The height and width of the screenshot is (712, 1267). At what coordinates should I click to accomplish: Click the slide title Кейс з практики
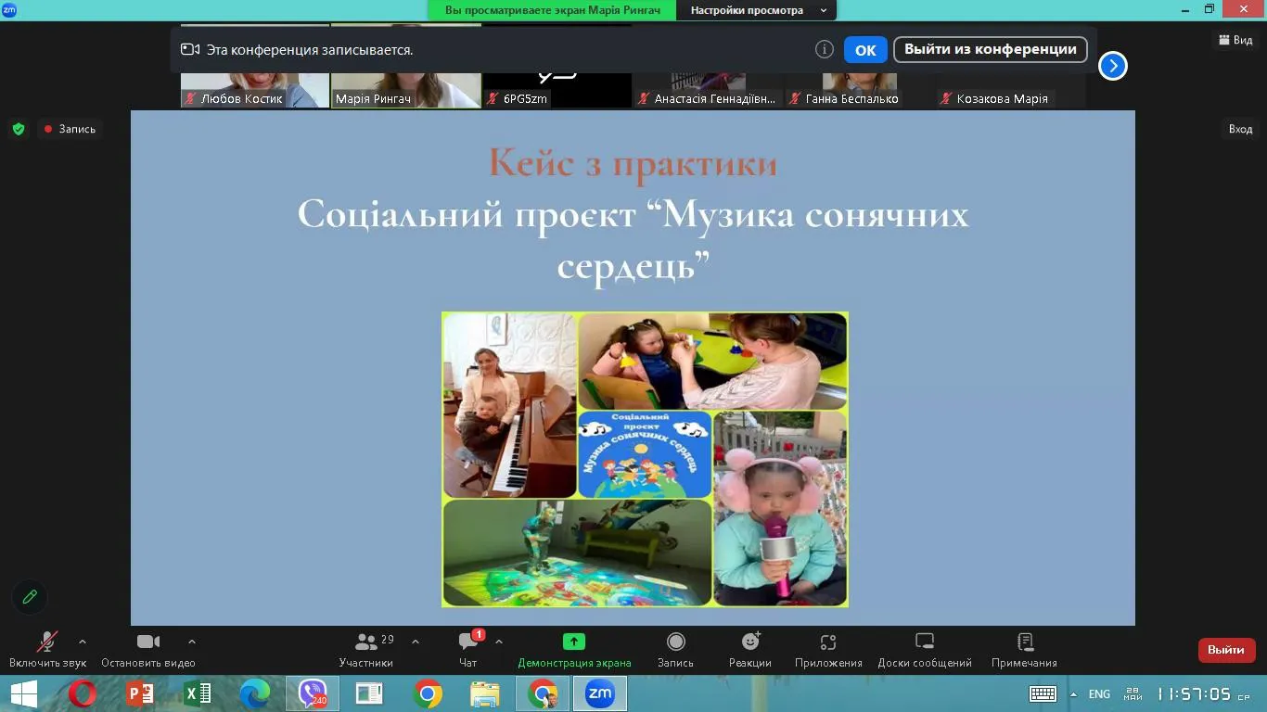click(633, 163)
